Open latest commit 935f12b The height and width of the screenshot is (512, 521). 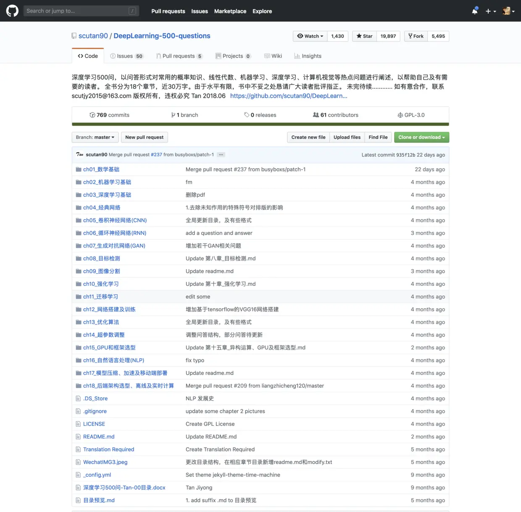point(405,155)
